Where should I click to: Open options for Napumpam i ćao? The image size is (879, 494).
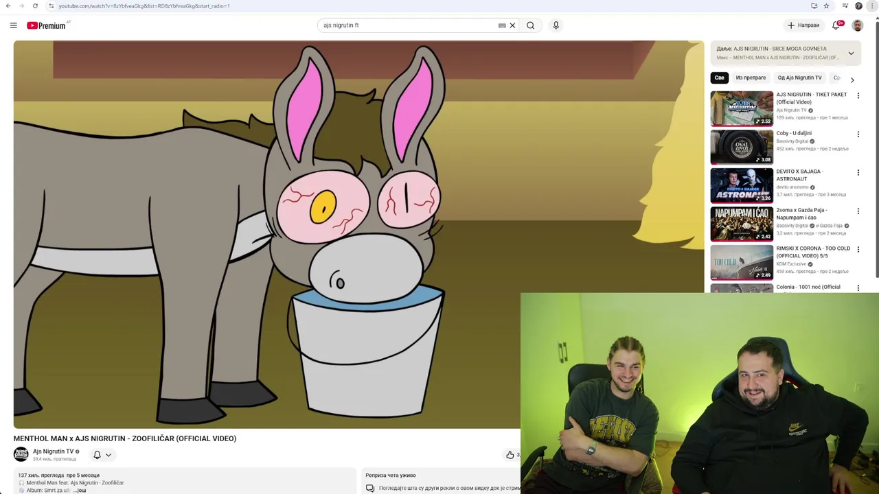click(x=858, y=211)
